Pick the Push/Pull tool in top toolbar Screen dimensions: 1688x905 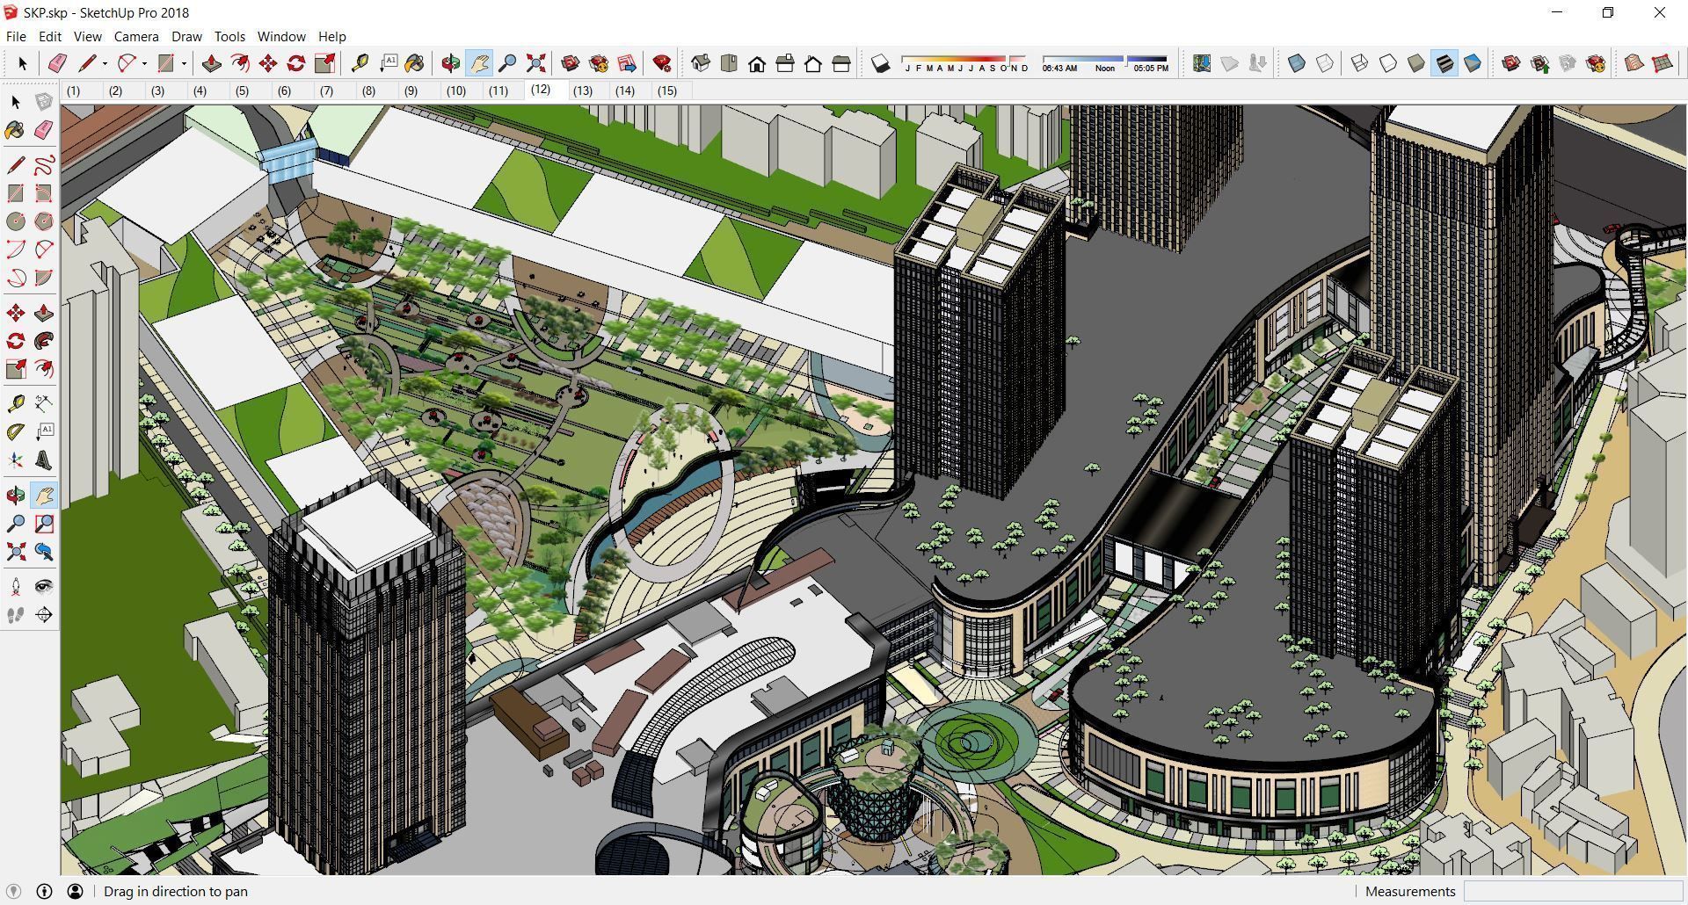pyautogui.click(x=211, y=63)
